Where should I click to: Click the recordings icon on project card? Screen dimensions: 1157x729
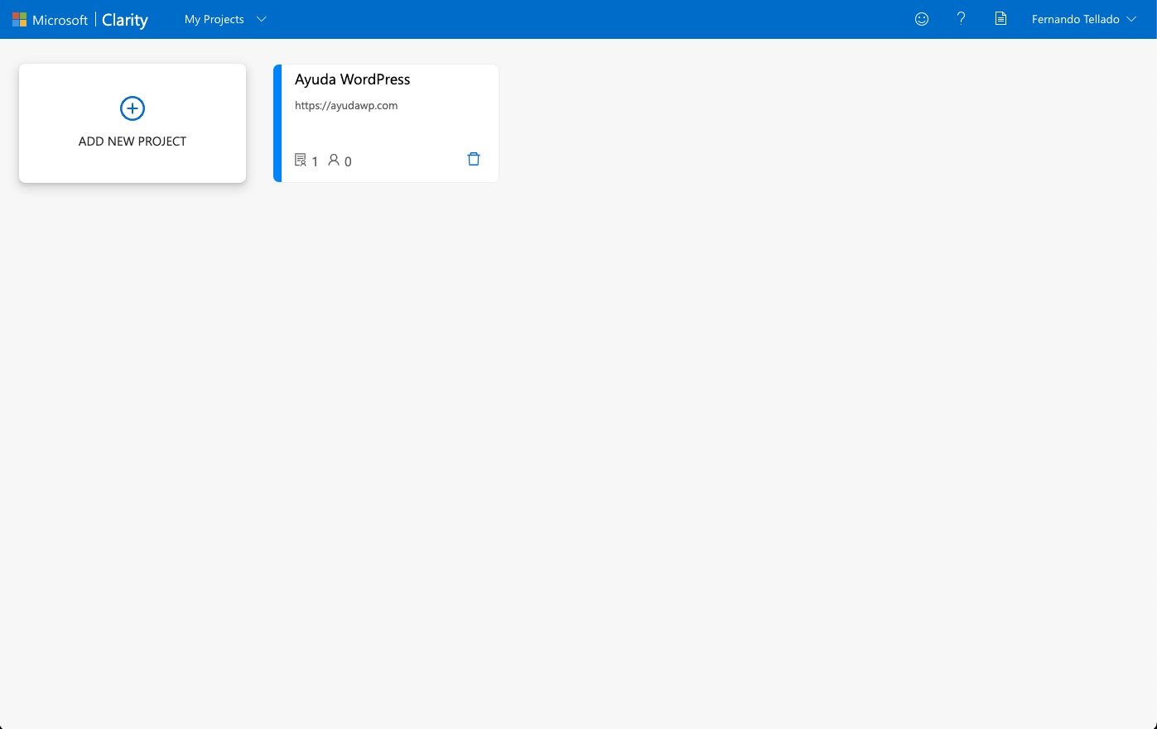click(x=301, y=160)
